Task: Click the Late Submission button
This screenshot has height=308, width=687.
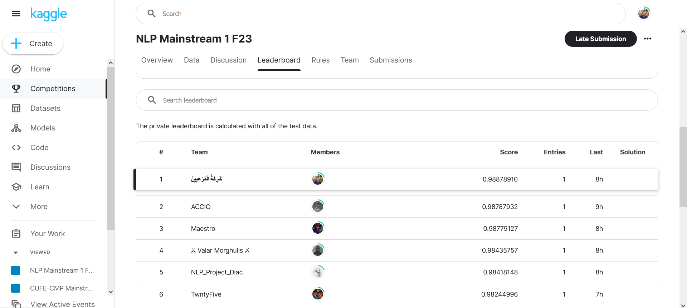Action: (601, 39)
